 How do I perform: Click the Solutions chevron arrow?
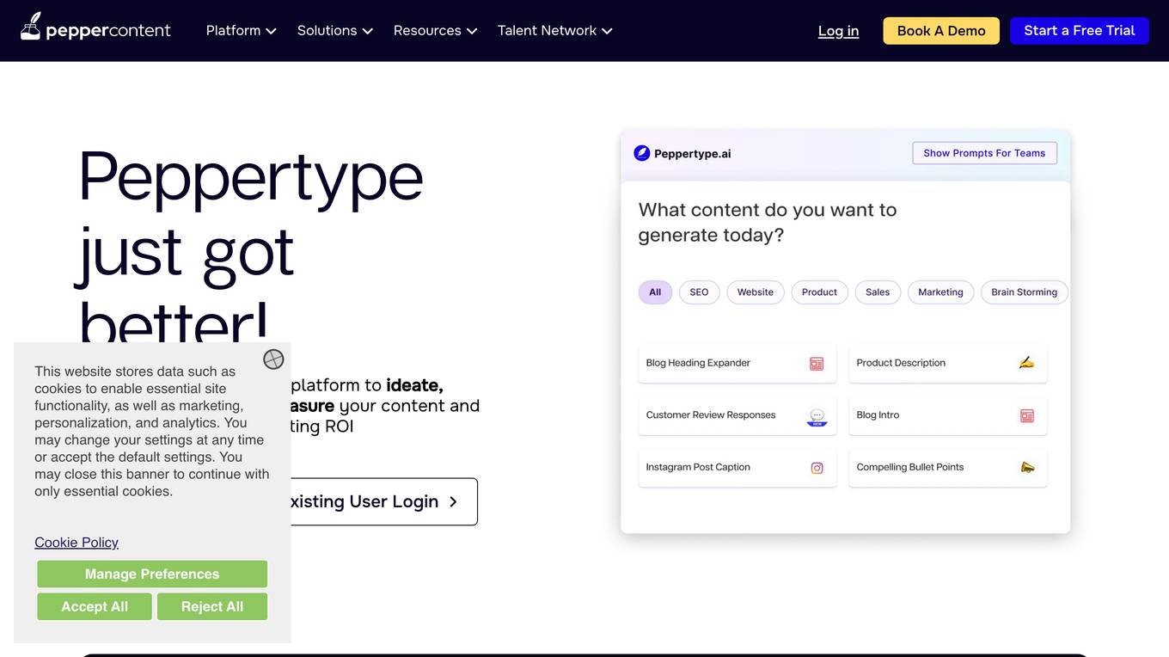click(x=367, y=31)
